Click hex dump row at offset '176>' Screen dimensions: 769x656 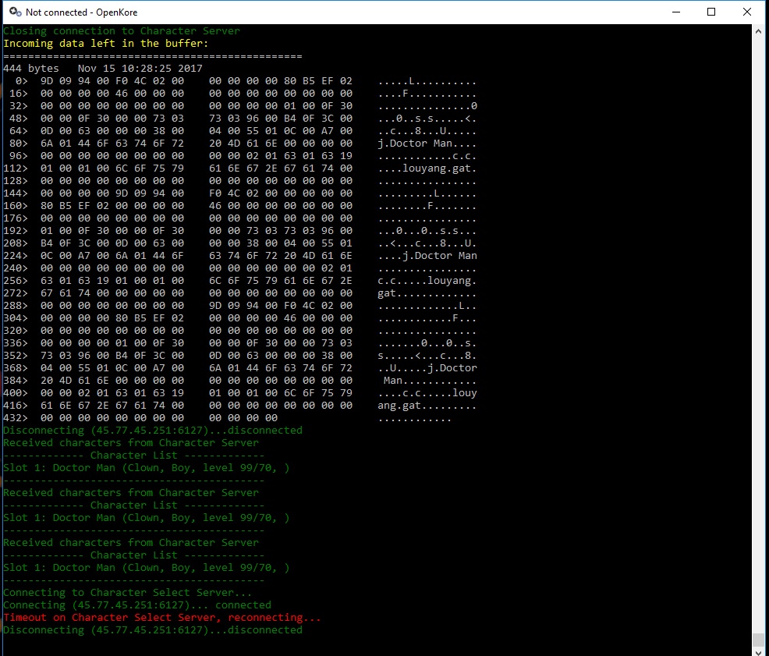240,218
